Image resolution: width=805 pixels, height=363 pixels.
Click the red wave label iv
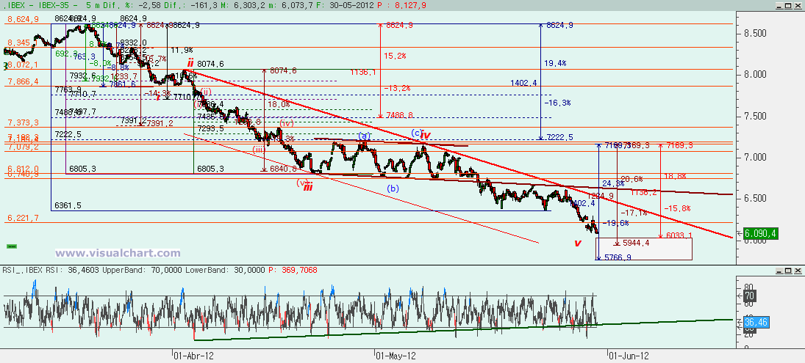click(426, 135)
